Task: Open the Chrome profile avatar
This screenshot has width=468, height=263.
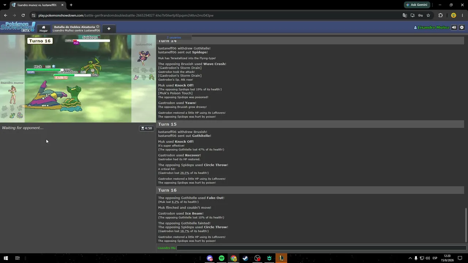Action: pos(453,15)
